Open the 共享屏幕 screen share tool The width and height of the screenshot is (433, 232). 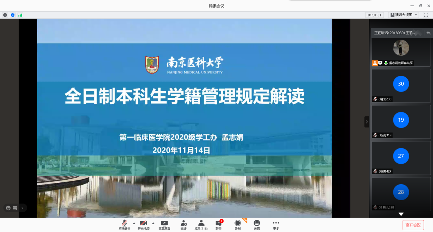(164, 225)
